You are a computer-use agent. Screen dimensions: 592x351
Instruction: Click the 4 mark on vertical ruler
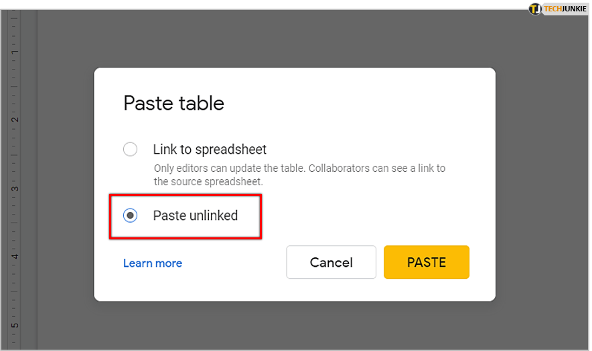point(15,257)
